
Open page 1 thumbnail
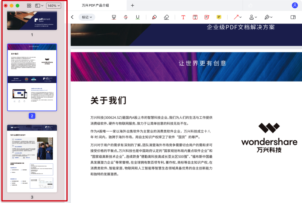click(x=32, y=20)
